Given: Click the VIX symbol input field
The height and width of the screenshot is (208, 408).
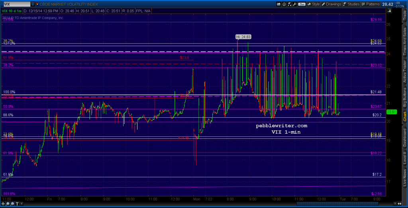Looking at the screenshot, I should [x=17, y=4].
